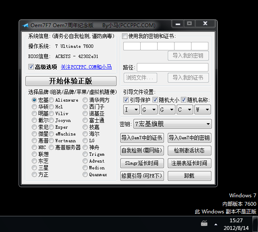
Task: Toggle the 高级选项 checkbox
Action: (x=31, y=67)
